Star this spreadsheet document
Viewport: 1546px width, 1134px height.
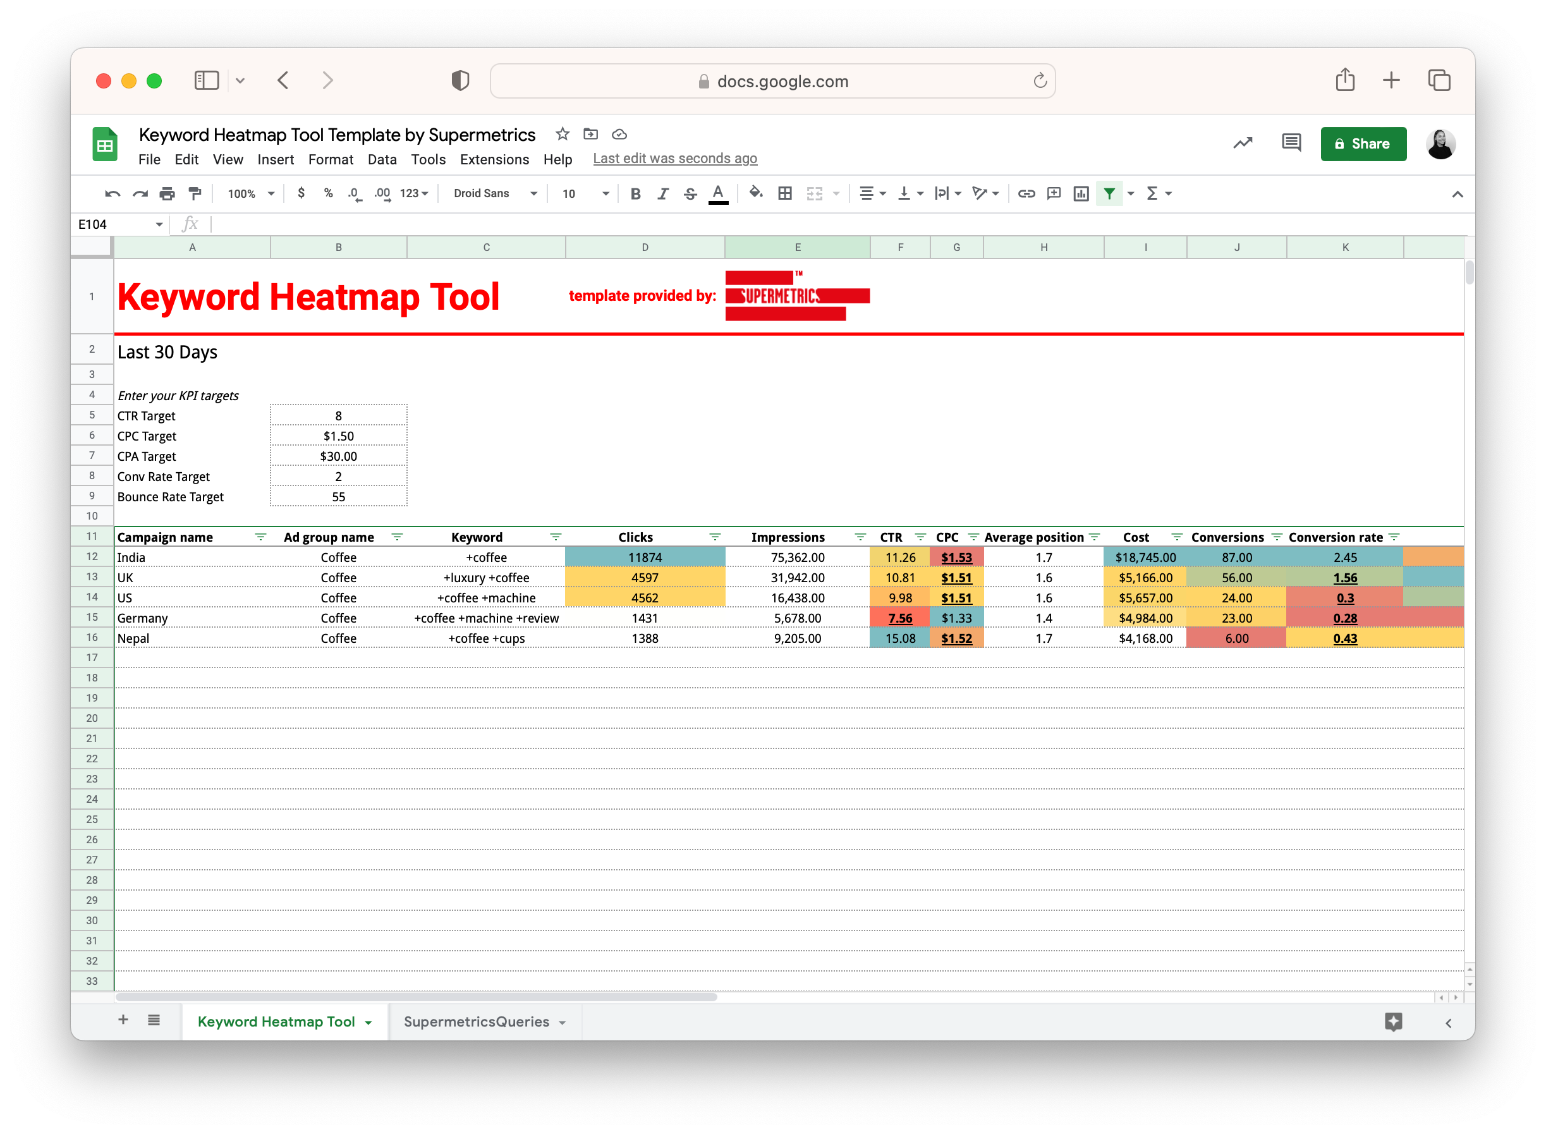coord(563,134)
